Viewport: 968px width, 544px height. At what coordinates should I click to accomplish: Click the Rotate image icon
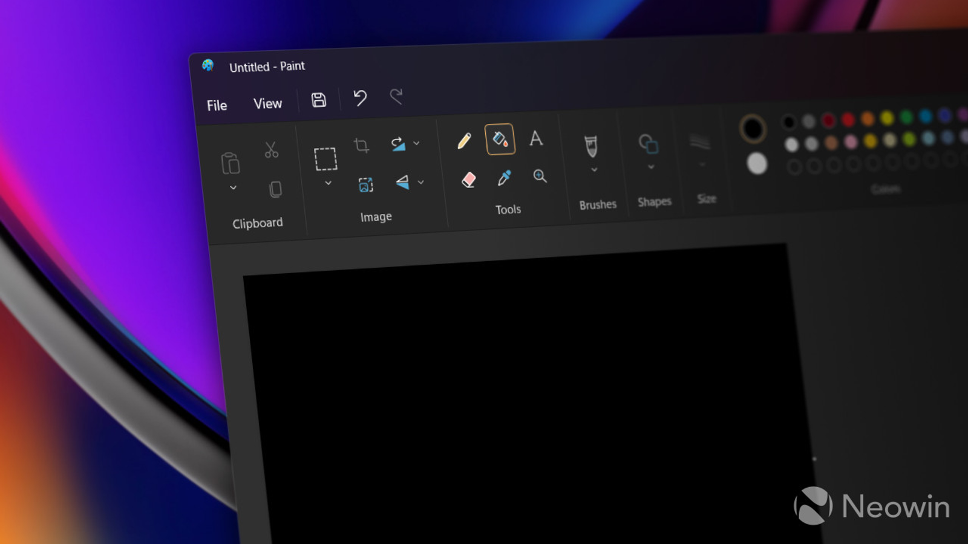pyautogui.click(x=397, y=144)
